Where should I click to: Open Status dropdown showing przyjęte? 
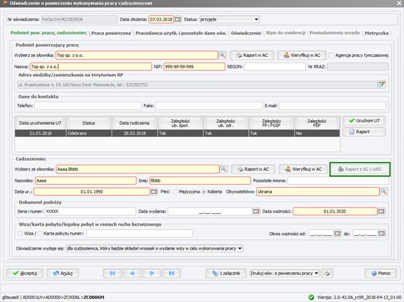(229, 20)
